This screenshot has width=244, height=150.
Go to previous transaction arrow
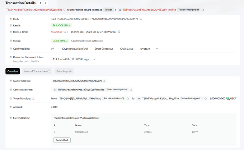tap(41, 3)
